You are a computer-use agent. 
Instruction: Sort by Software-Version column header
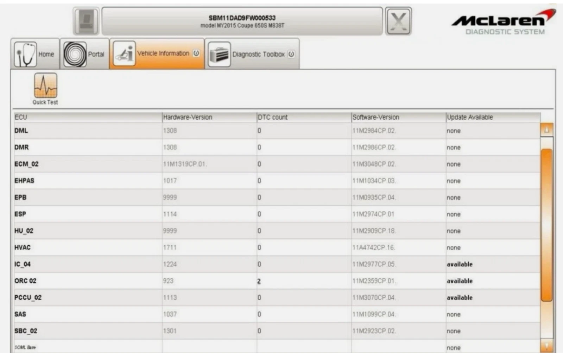pos(399,117)
